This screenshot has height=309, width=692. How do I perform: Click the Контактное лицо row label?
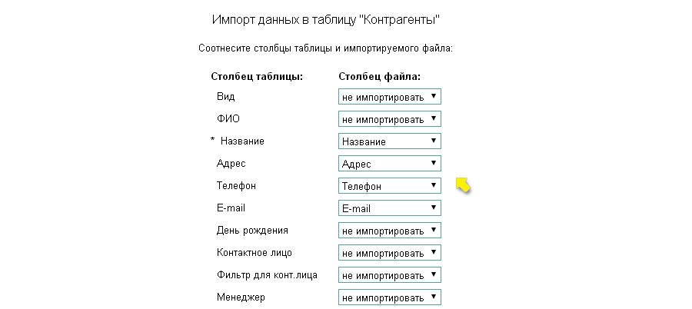click(x=255, y=253)
